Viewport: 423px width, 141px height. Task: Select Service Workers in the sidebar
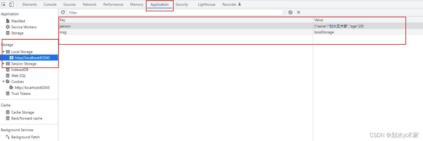24,27
